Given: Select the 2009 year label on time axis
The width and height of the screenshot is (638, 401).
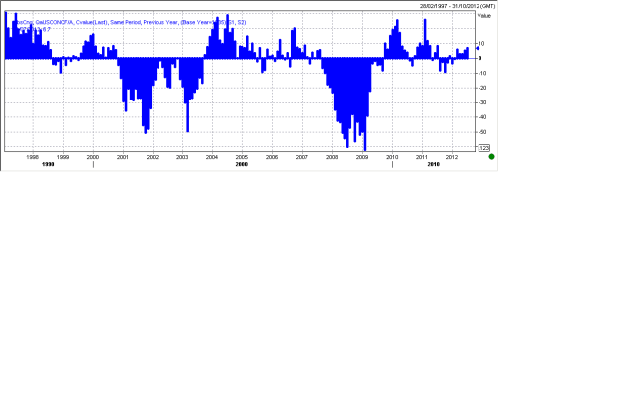Looking at the screenshot, I should coord(362,156).
